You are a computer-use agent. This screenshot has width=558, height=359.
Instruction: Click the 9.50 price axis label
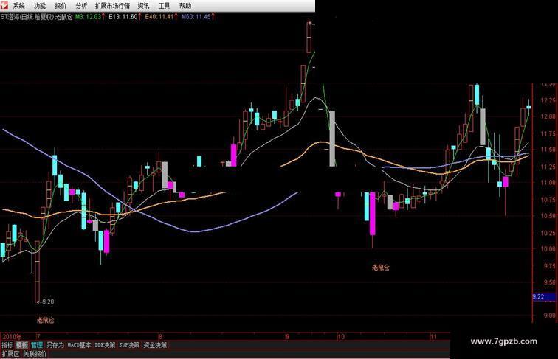pyautogui.click(x=548, y=282)
